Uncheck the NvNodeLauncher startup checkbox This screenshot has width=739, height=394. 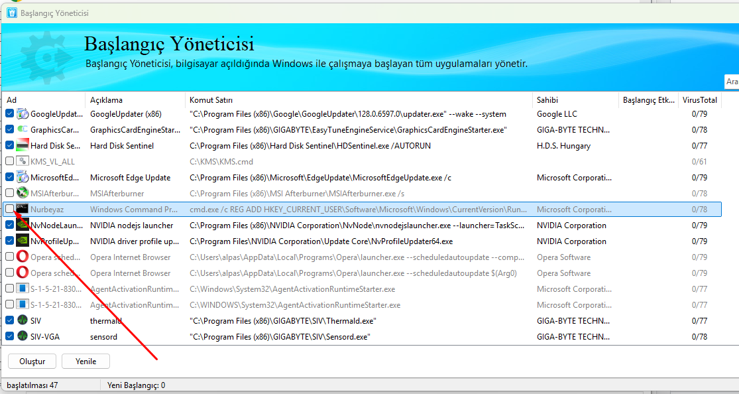9,225
